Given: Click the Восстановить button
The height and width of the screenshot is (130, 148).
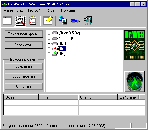Looking at the screenshot, I should pyautogui.click(x=24, y=76).
